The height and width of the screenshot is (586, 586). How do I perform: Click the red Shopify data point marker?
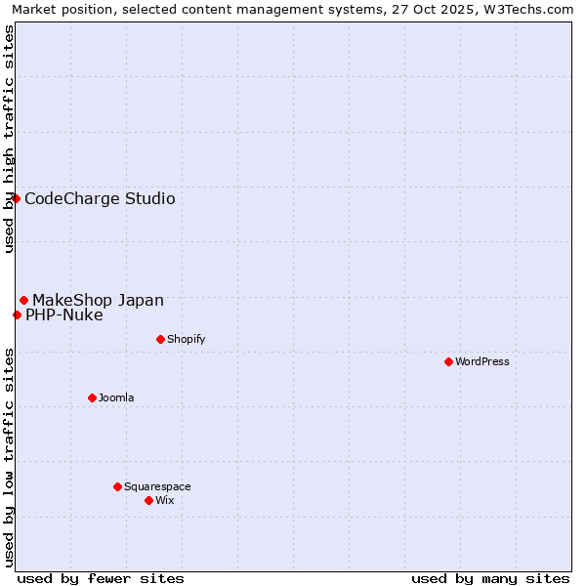click(x=160, y=339)
